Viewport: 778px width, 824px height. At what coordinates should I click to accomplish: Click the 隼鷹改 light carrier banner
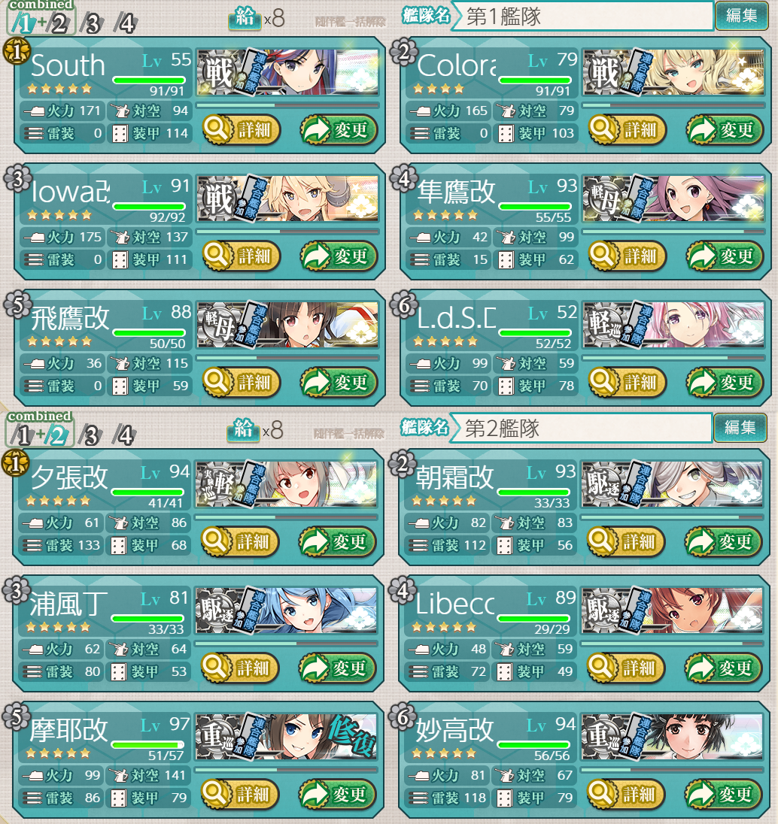(673, 198)
